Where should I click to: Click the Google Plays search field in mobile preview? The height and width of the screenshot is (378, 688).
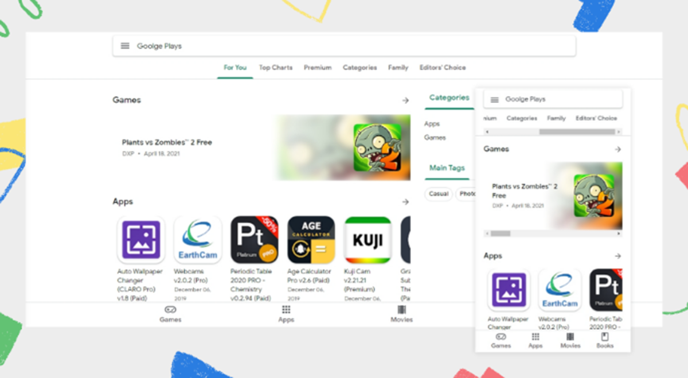pos(553,99)
